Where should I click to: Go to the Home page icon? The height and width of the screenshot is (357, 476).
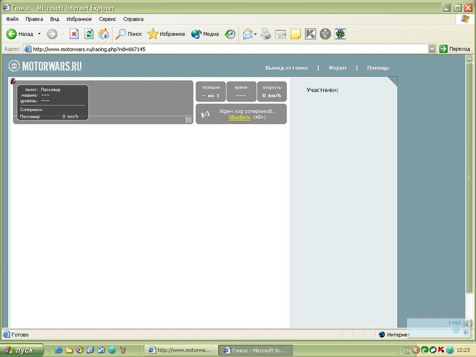[x=104, y=34]
